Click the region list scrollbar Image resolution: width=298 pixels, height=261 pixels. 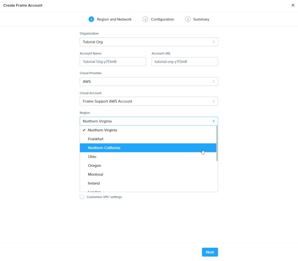coord(217,143)
